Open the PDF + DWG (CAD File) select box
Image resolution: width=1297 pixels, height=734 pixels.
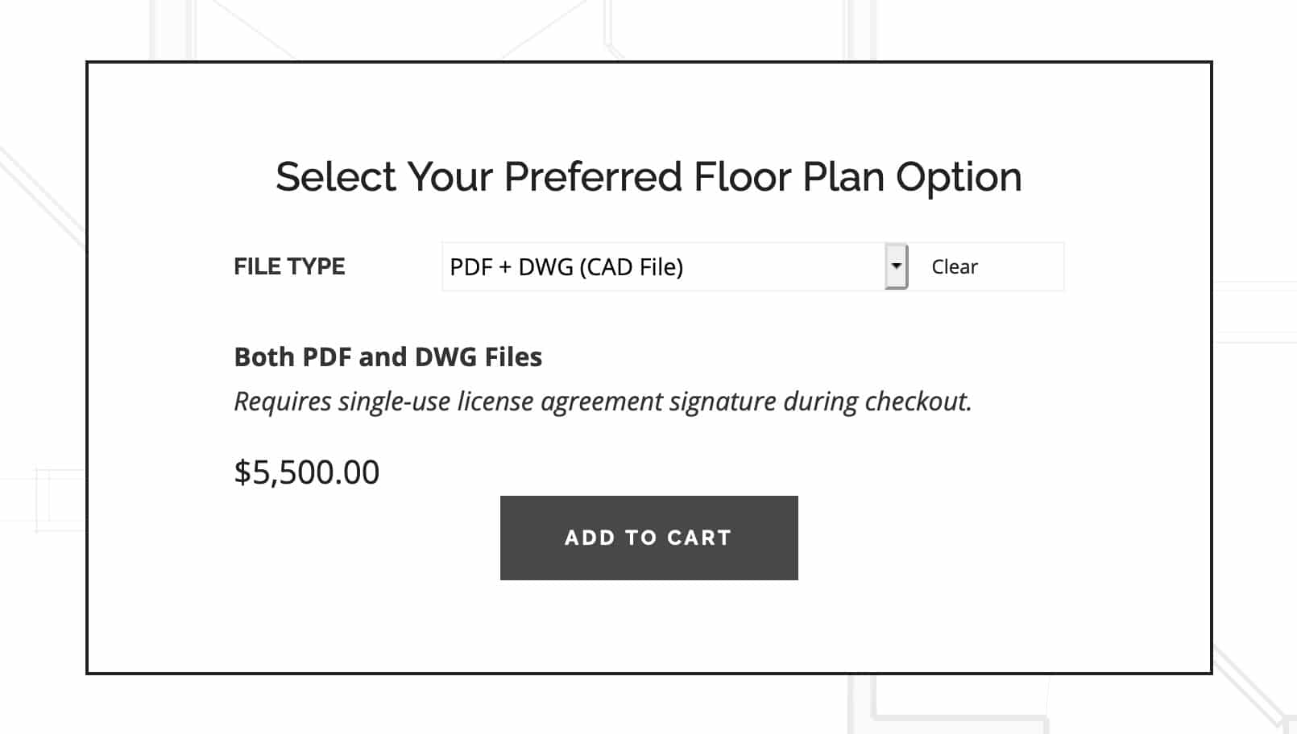675,266
